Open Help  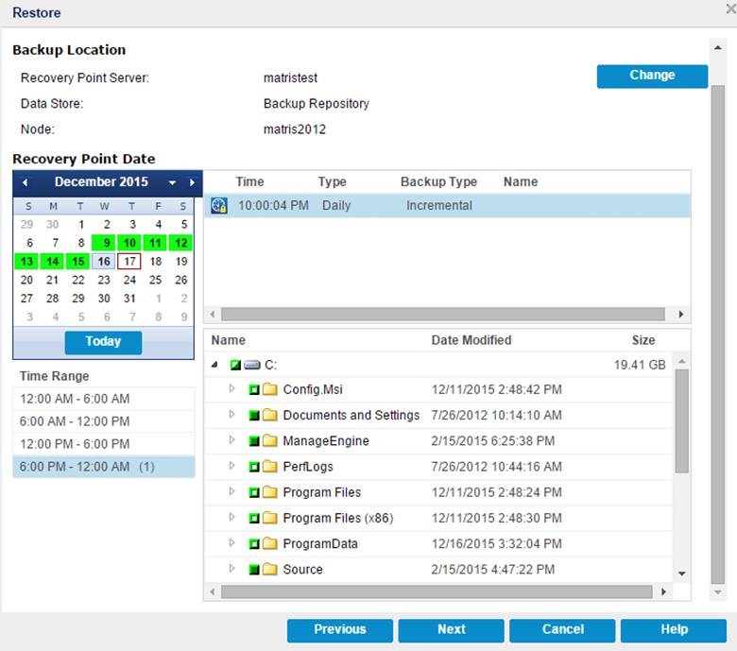[674, 630]
